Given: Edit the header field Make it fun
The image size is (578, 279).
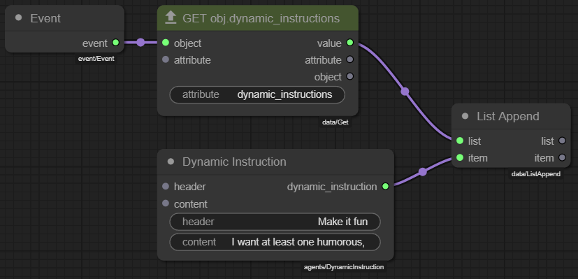Looking at the screenshot, I should (x=275, y=222).
